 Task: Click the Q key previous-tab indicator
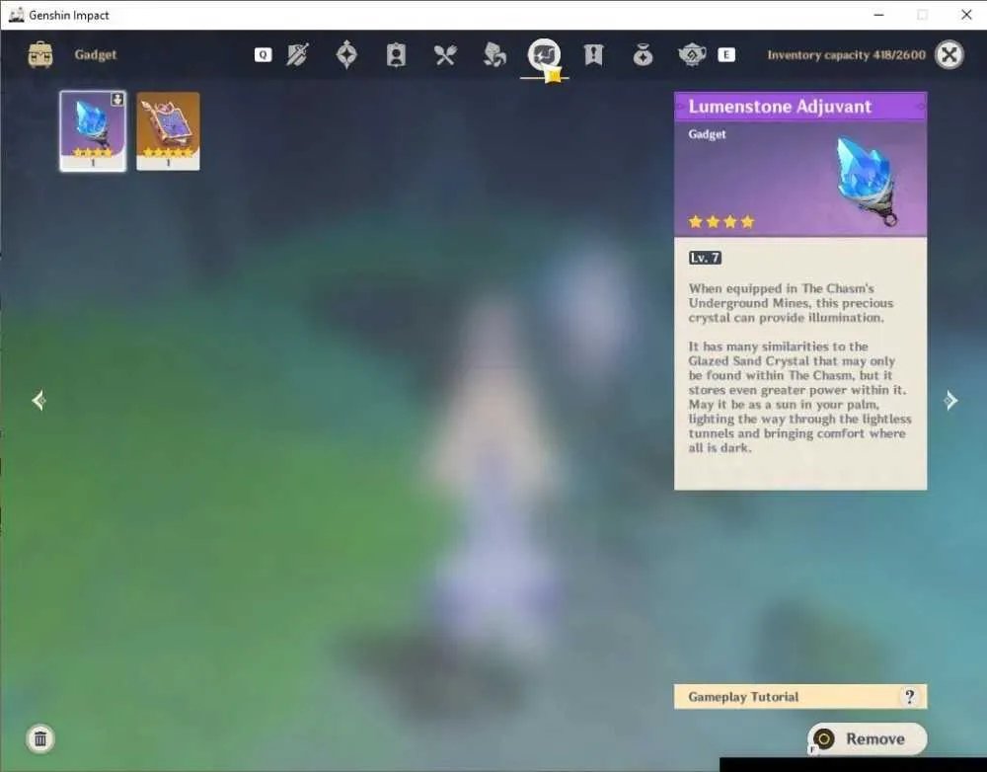pos(264,54)
